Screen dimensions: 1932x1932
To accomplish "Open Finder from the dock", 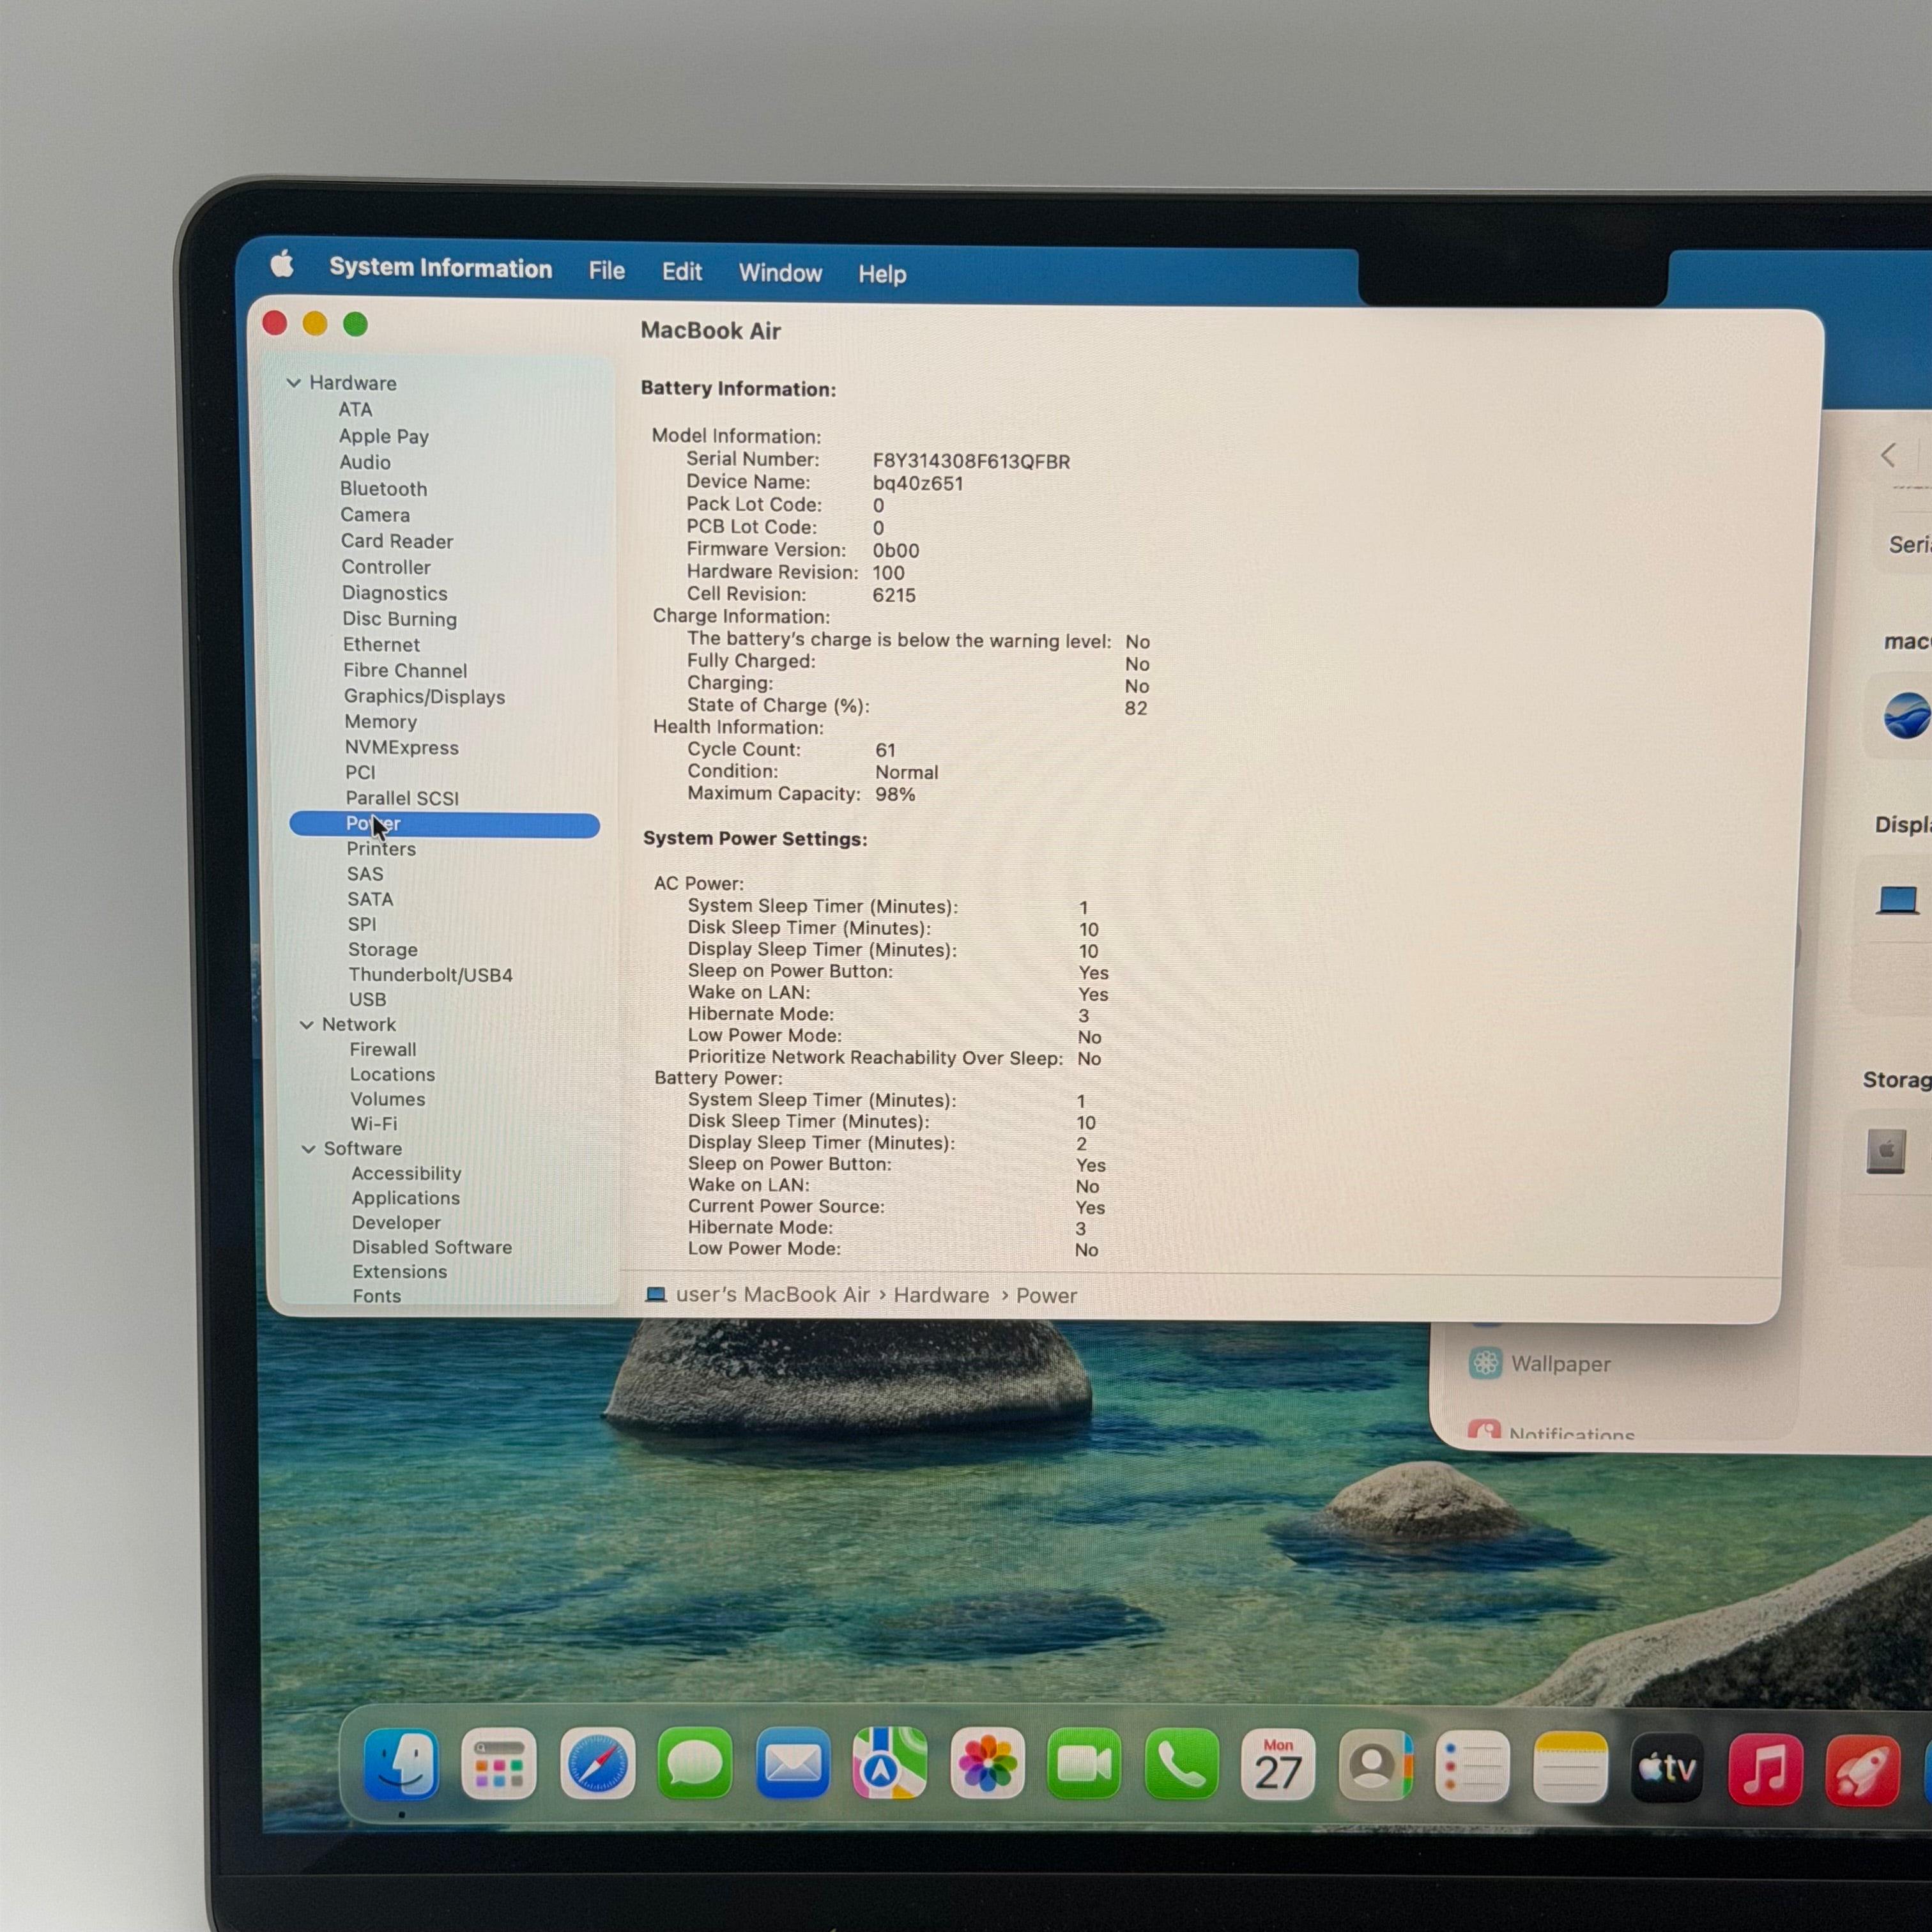I will click(x=401, y=1765).
